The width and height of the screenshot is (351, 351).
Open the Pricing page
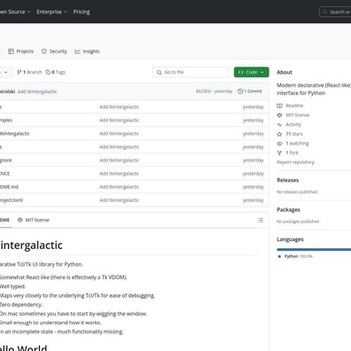82,12
